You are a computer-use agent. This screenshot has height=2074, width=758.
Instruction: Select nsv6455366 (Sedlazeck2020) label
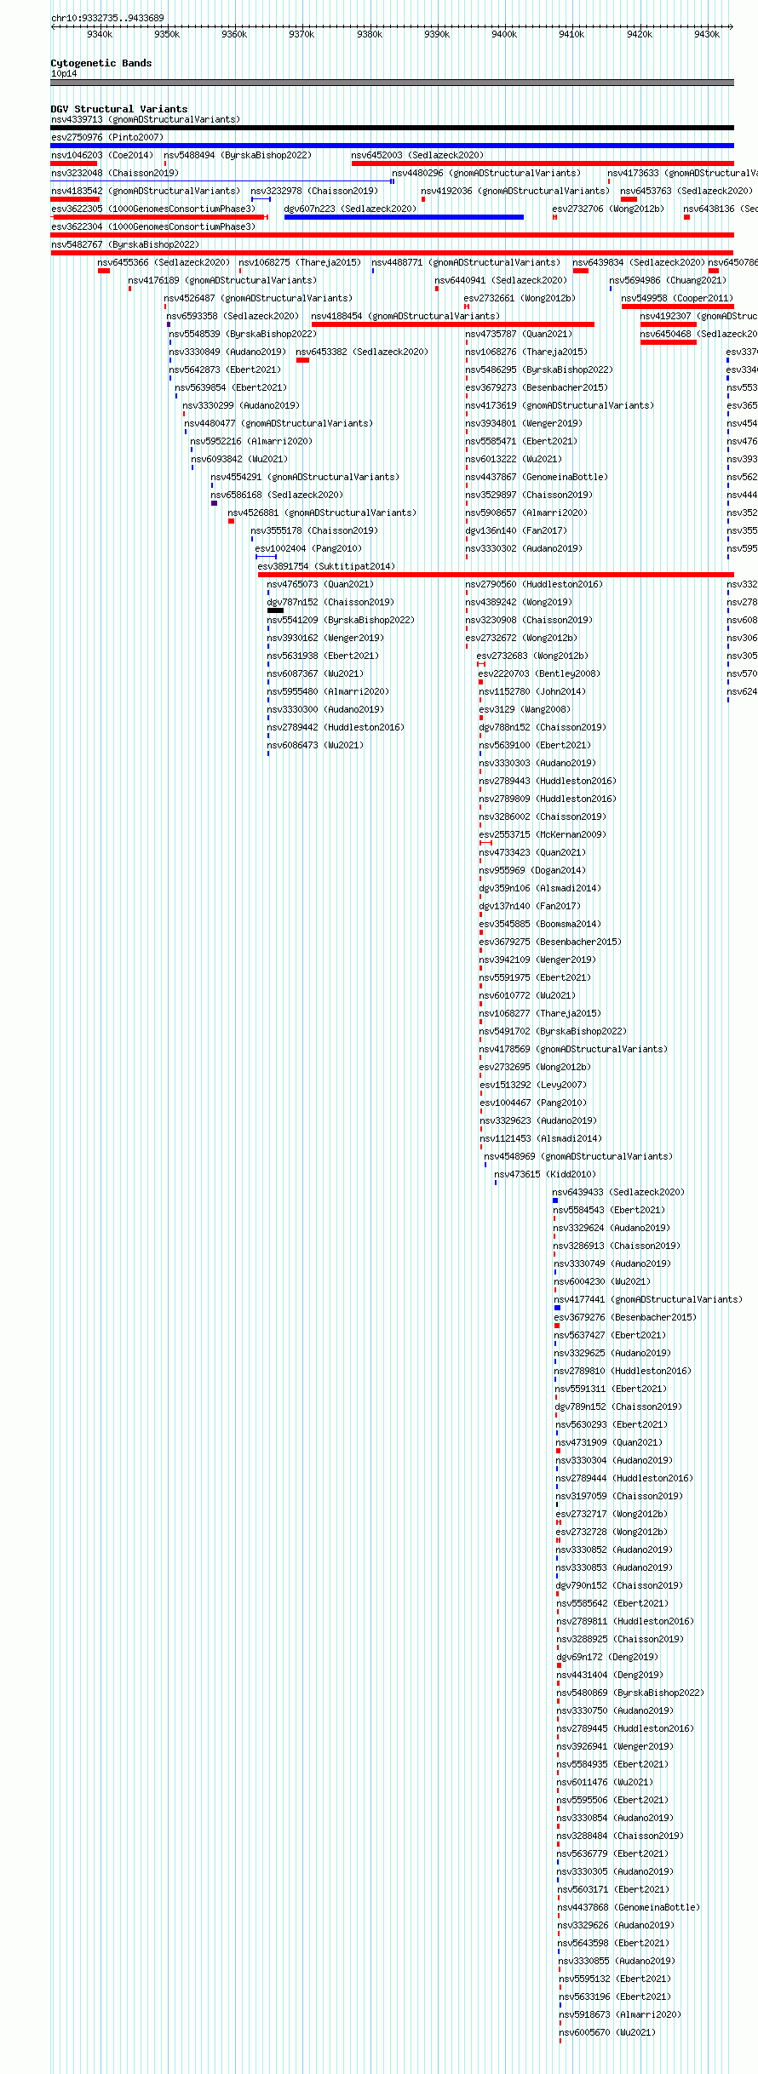[164, 262]
